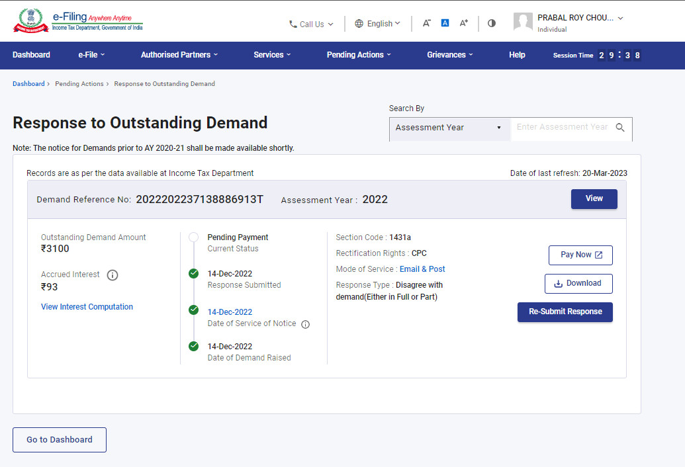The image size is (685, 467).
Task: Click the Download button
Action: pyautogui.click(x=578, y=283)
